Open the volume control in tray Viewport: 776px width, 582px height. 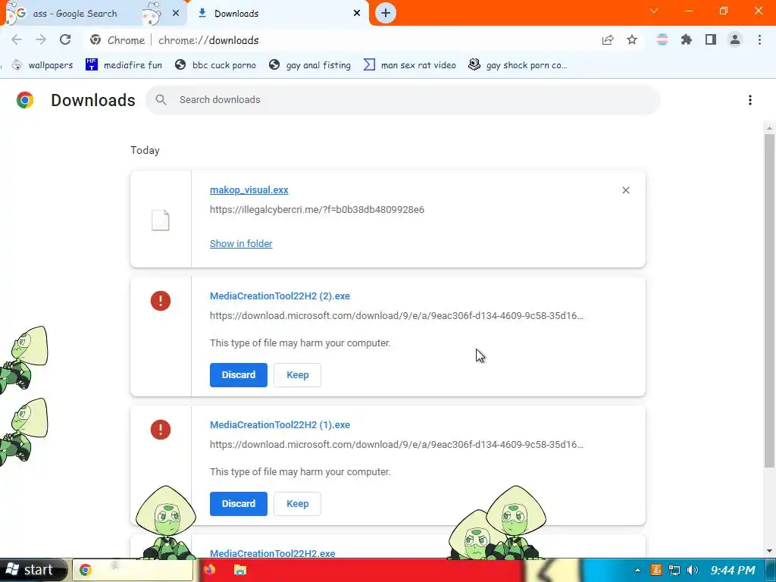[x=693, y=570]
